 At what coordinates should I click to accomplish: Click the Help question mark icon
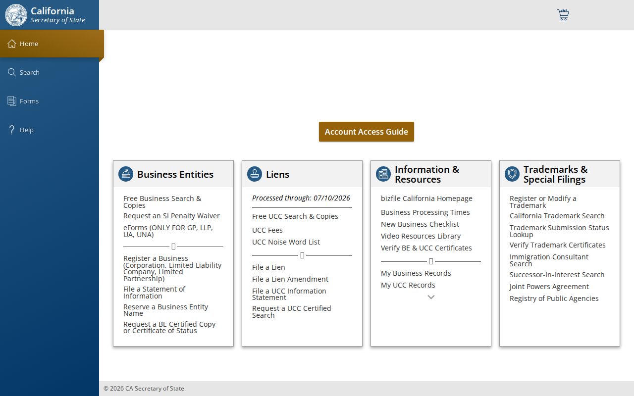point(12,130)
